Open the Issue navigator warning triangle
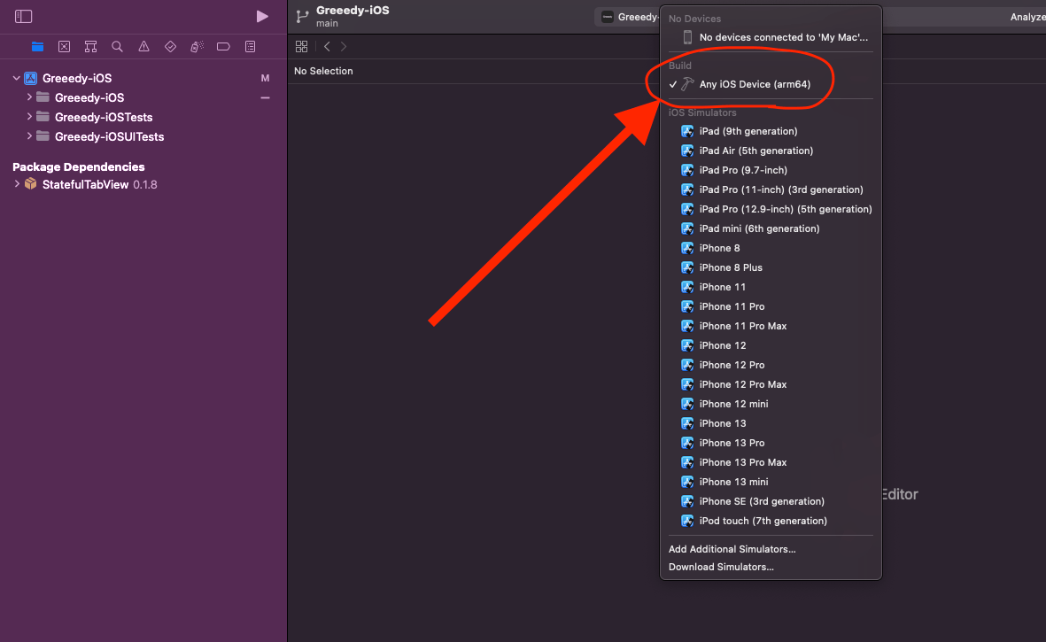 143,47
